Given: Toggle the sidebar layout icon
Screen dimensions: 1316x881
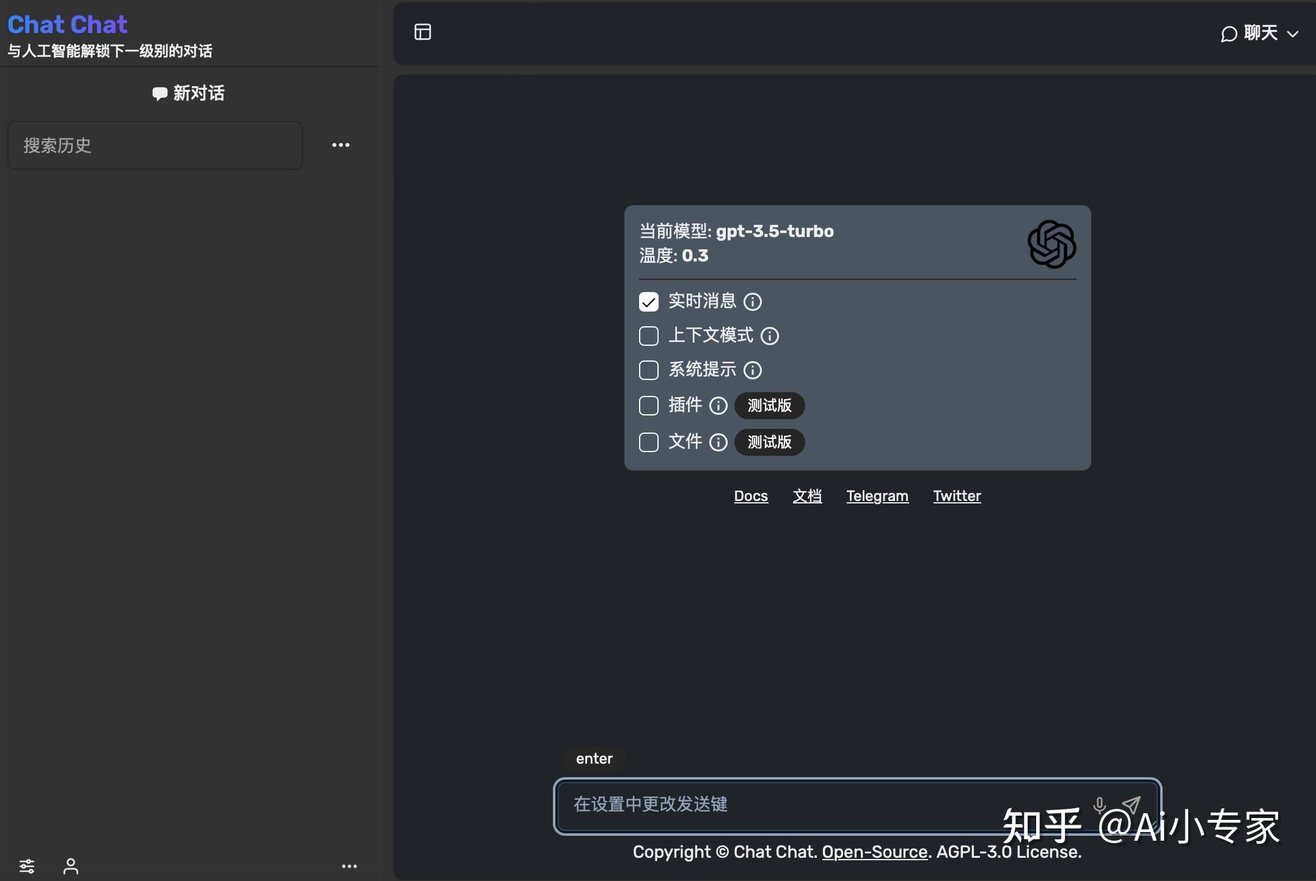Looking at the screenshot, I should 422,32.
